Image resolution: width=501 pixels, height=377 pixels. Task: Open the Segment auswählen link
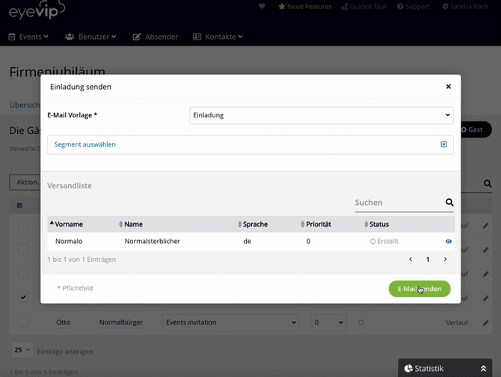click(x=85, y=144)
